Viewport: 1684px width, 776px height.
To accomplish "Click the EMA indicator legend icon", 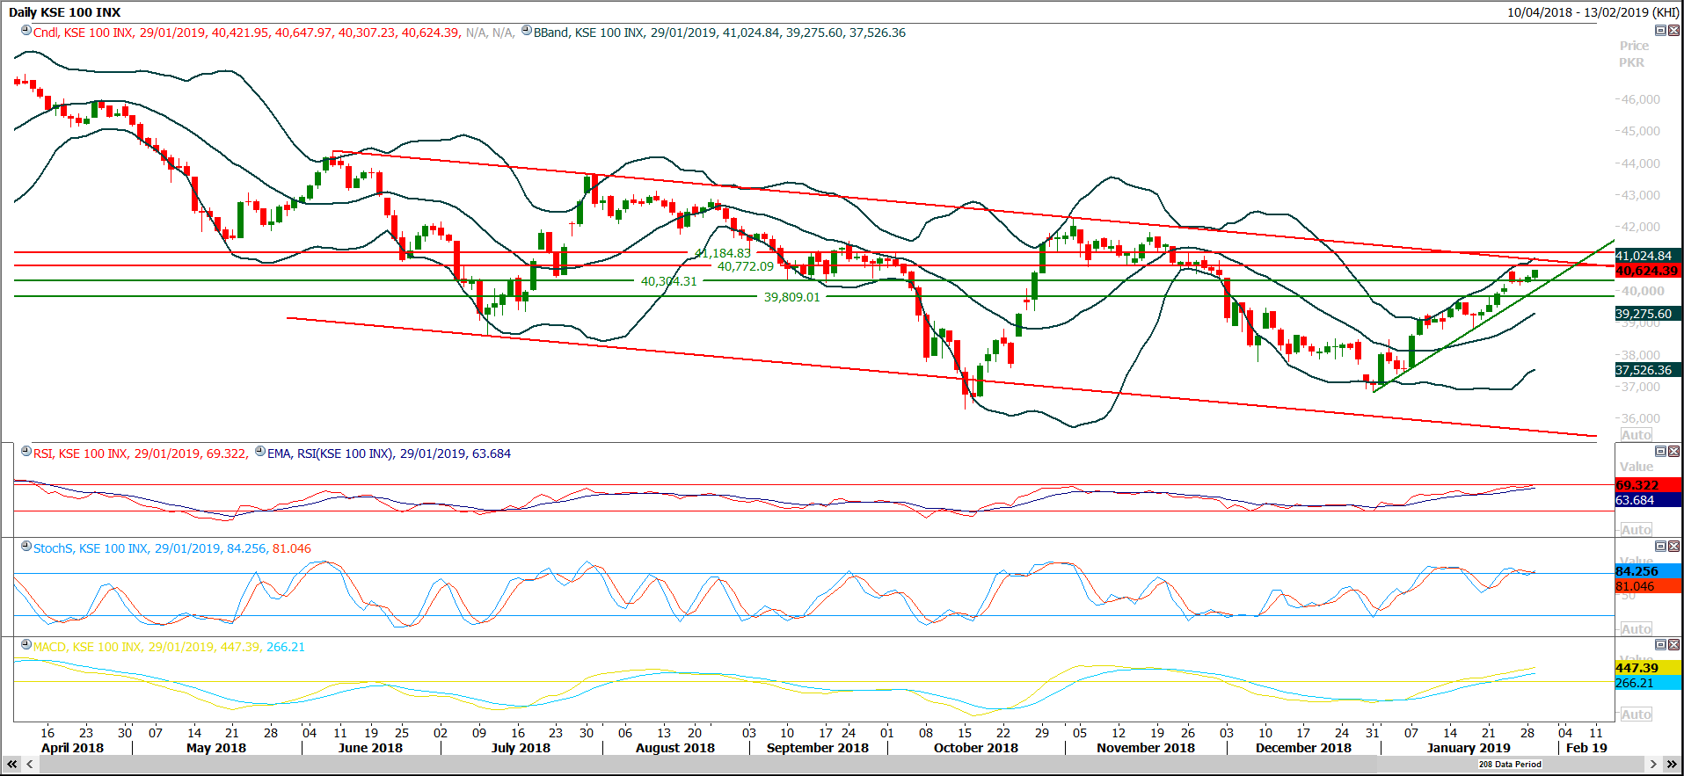I will coord(260,452).
